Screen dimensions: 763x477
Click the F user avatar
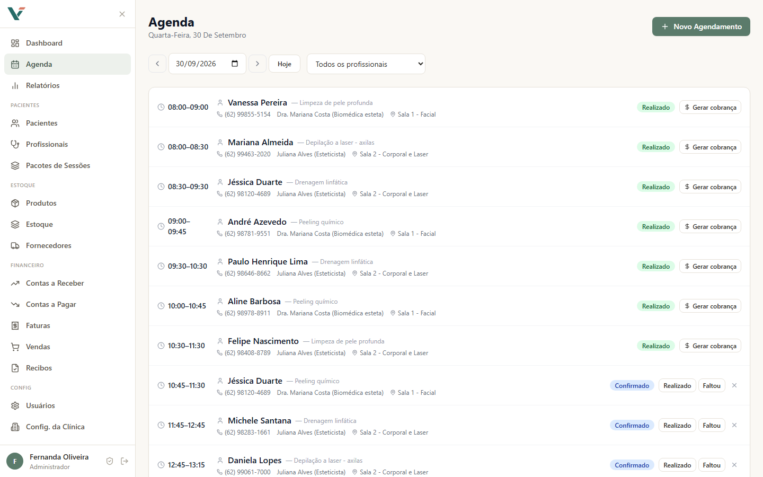click(15, 461)
